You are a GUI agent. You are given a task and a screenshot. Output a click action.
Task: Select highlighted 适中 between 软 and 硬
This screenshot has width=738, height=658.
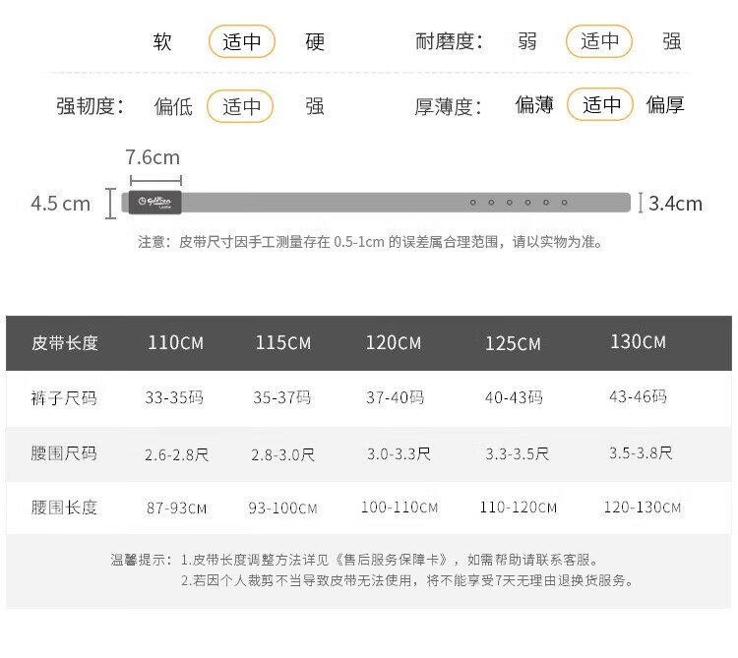click(x=241, y=42)
